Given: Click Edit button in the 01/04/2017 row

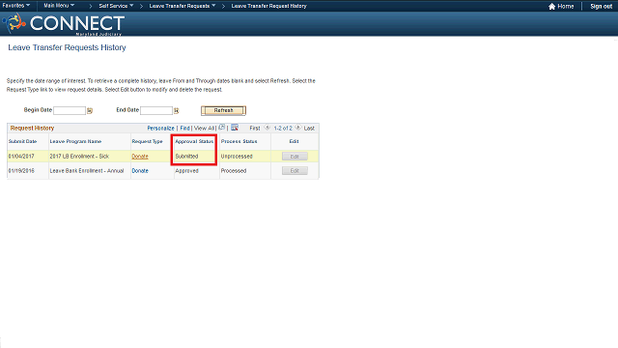Looking at the screenshot, I should coord(295,157).
